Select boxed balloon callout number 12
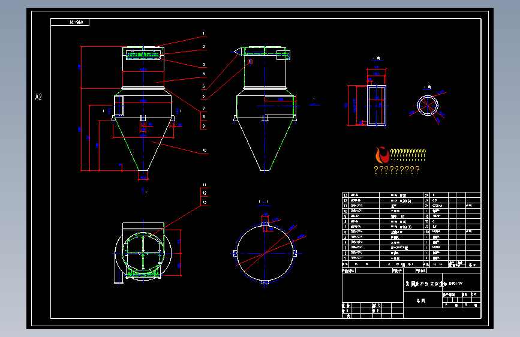The height and width of the screenshot is (337, 520). 205,193
